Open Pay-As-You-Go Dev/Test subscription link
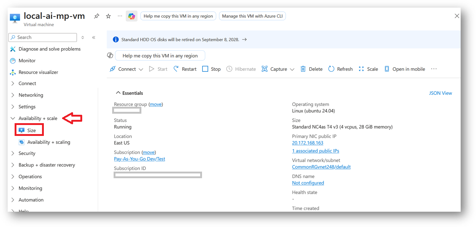Screen dimensions: 476x227 pos(140,159)
